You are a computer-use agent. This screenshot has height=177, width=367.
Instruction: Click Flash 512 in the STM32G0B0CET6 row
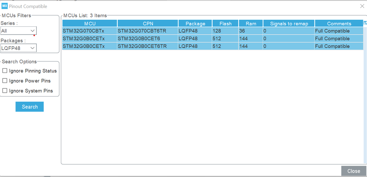click(225, 38)
